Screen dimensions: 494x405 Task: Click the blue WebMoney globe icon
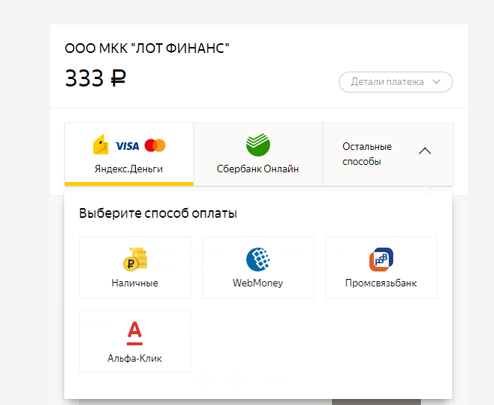click(258, 260)
